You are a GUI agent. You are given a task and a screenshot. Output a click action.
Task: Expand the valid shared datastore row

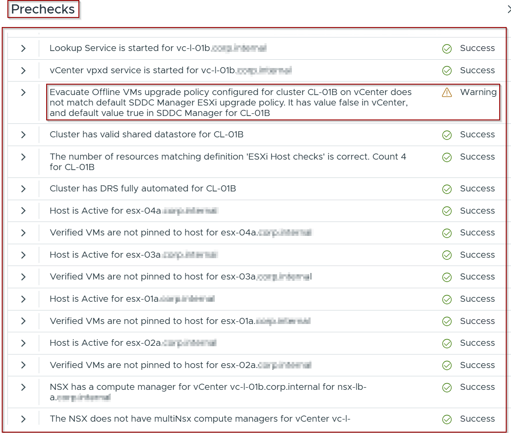[x=24, y=135]
